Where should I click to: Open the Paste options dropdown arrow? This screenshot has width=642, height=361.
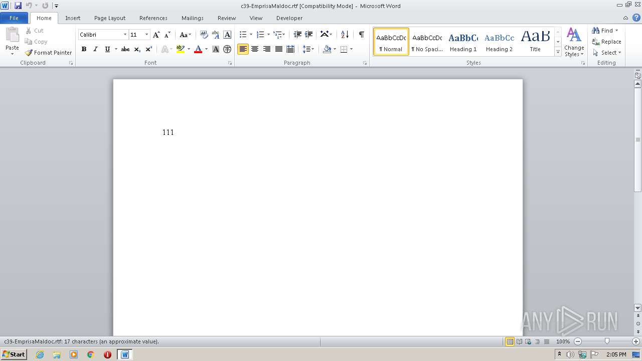(12, 54)
